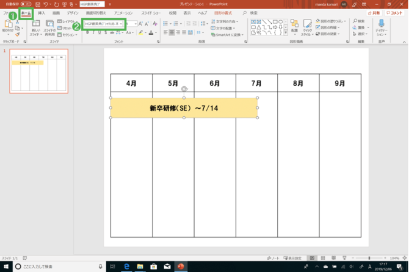
Task: Open the Shape Format (図形の書式) tab
Action: (x=223, y=13)
